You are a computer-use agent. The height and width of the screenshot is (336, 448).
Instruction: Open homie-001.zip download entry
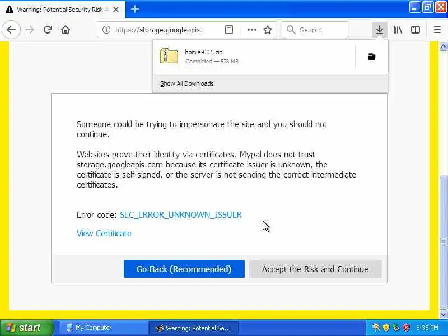pyautogui.click(x=254, y=57)
